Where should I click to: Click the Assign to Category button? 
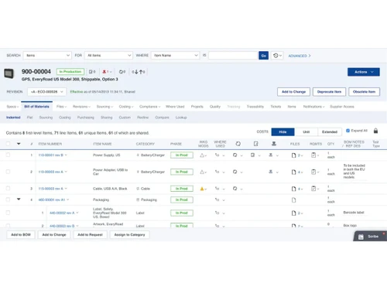coord(129,235)
